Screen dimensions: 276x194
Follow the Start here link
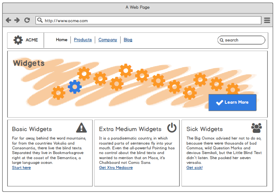[x=21, y=168]
